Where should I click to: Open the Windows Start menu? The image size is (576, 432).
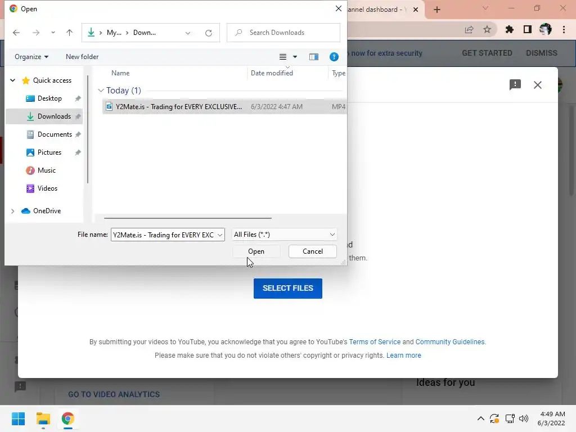point(18,418)
